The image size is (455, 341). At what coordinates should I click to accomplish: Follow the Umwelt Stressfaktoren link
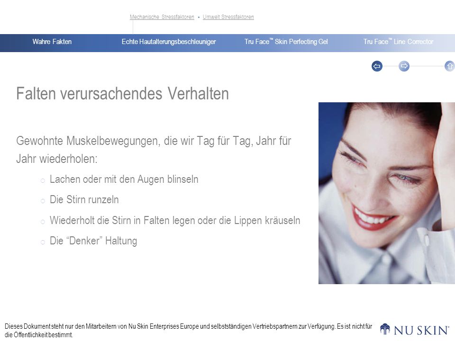click(228, 17)
